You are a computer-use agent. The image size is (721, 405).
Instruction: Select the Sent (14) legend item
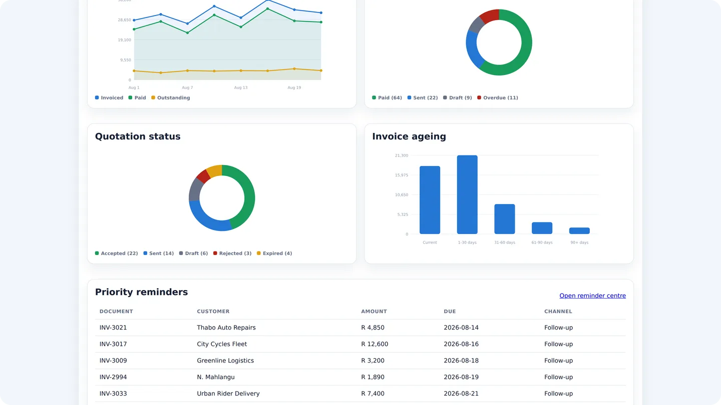[x=159, y=253]
